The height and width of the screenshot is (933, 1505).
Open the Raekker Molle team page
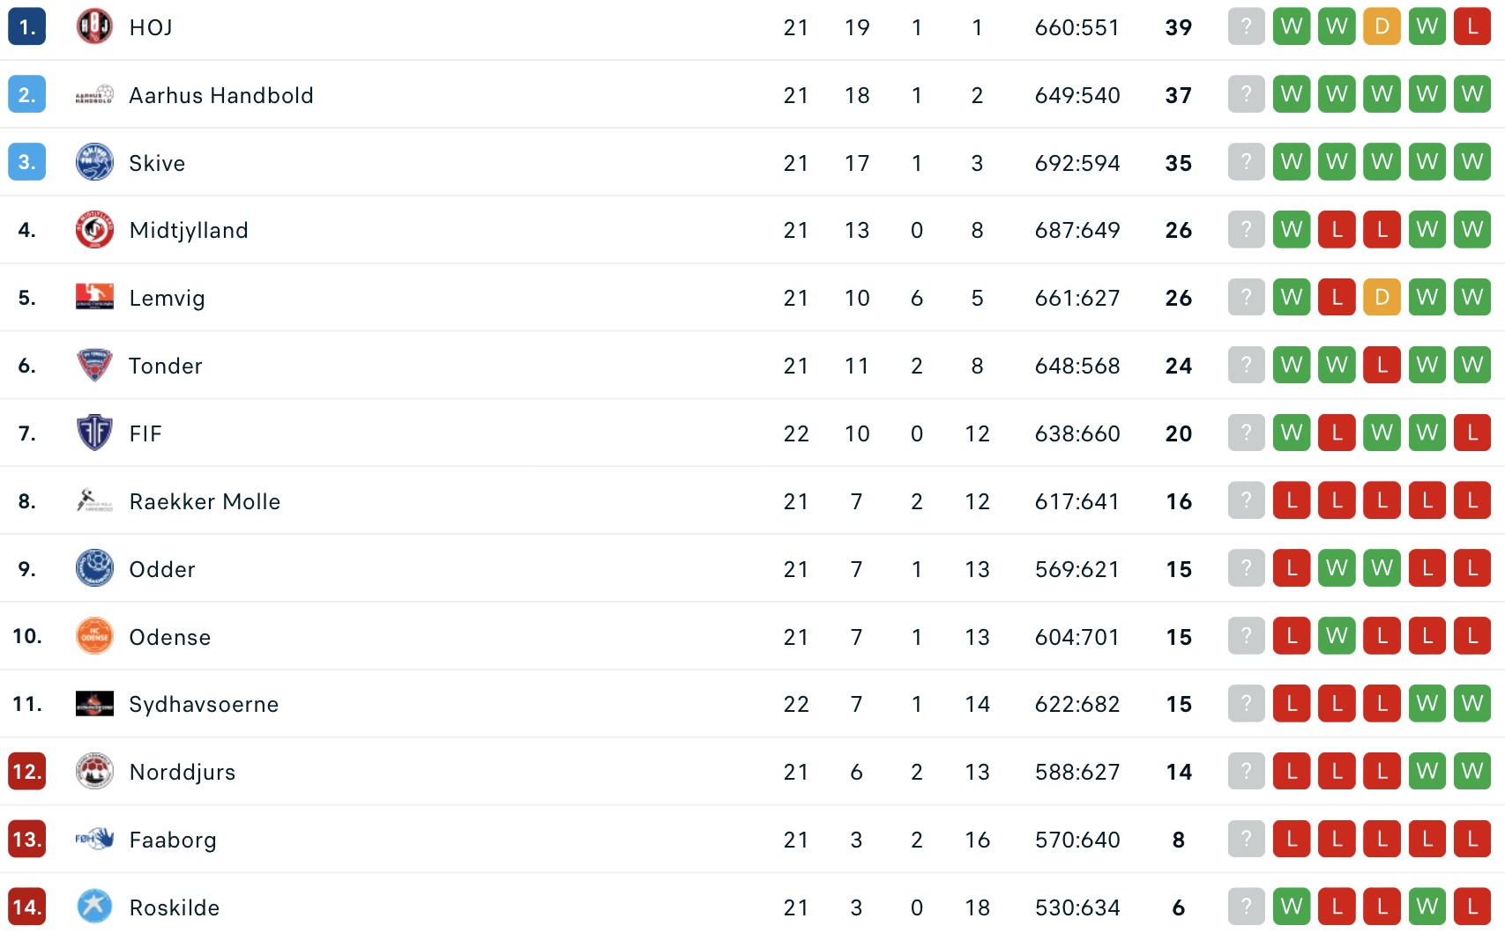point(205,501)
